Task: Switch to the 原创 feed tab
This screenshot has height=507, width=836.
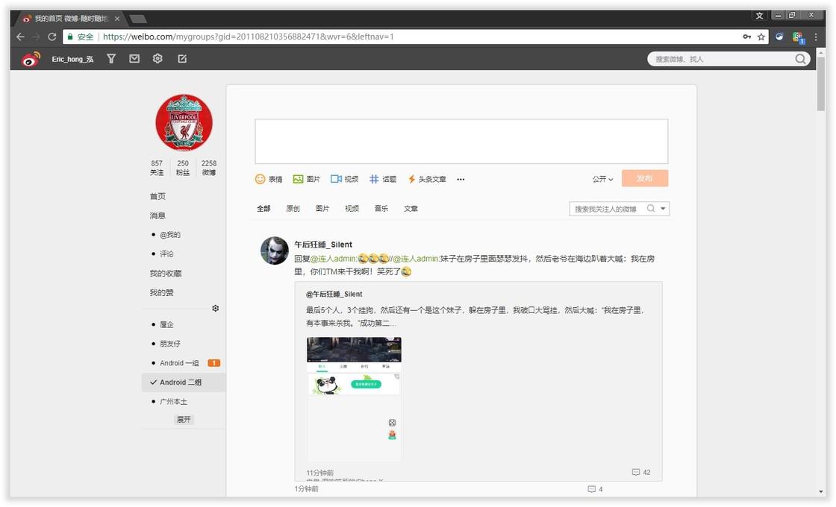Action: [x=292, y=209]
